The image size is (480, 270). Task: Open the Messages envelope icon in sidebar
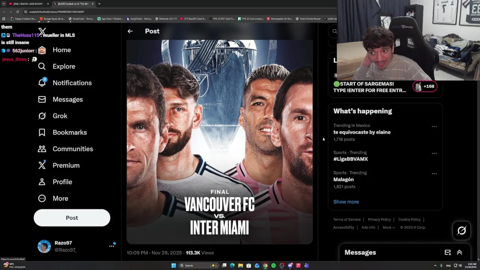pos(42,99)
